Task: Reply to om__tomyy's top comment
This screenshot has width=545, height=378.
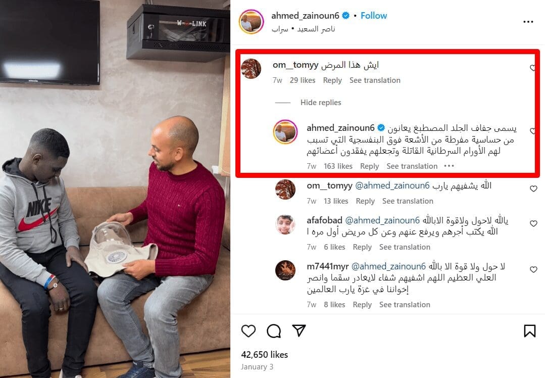Action: 332,80
